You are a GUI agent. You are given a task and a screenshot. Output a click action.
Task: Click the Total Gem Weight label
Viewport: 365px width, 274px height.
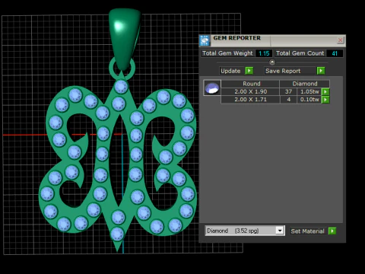(x=227, y=53)
